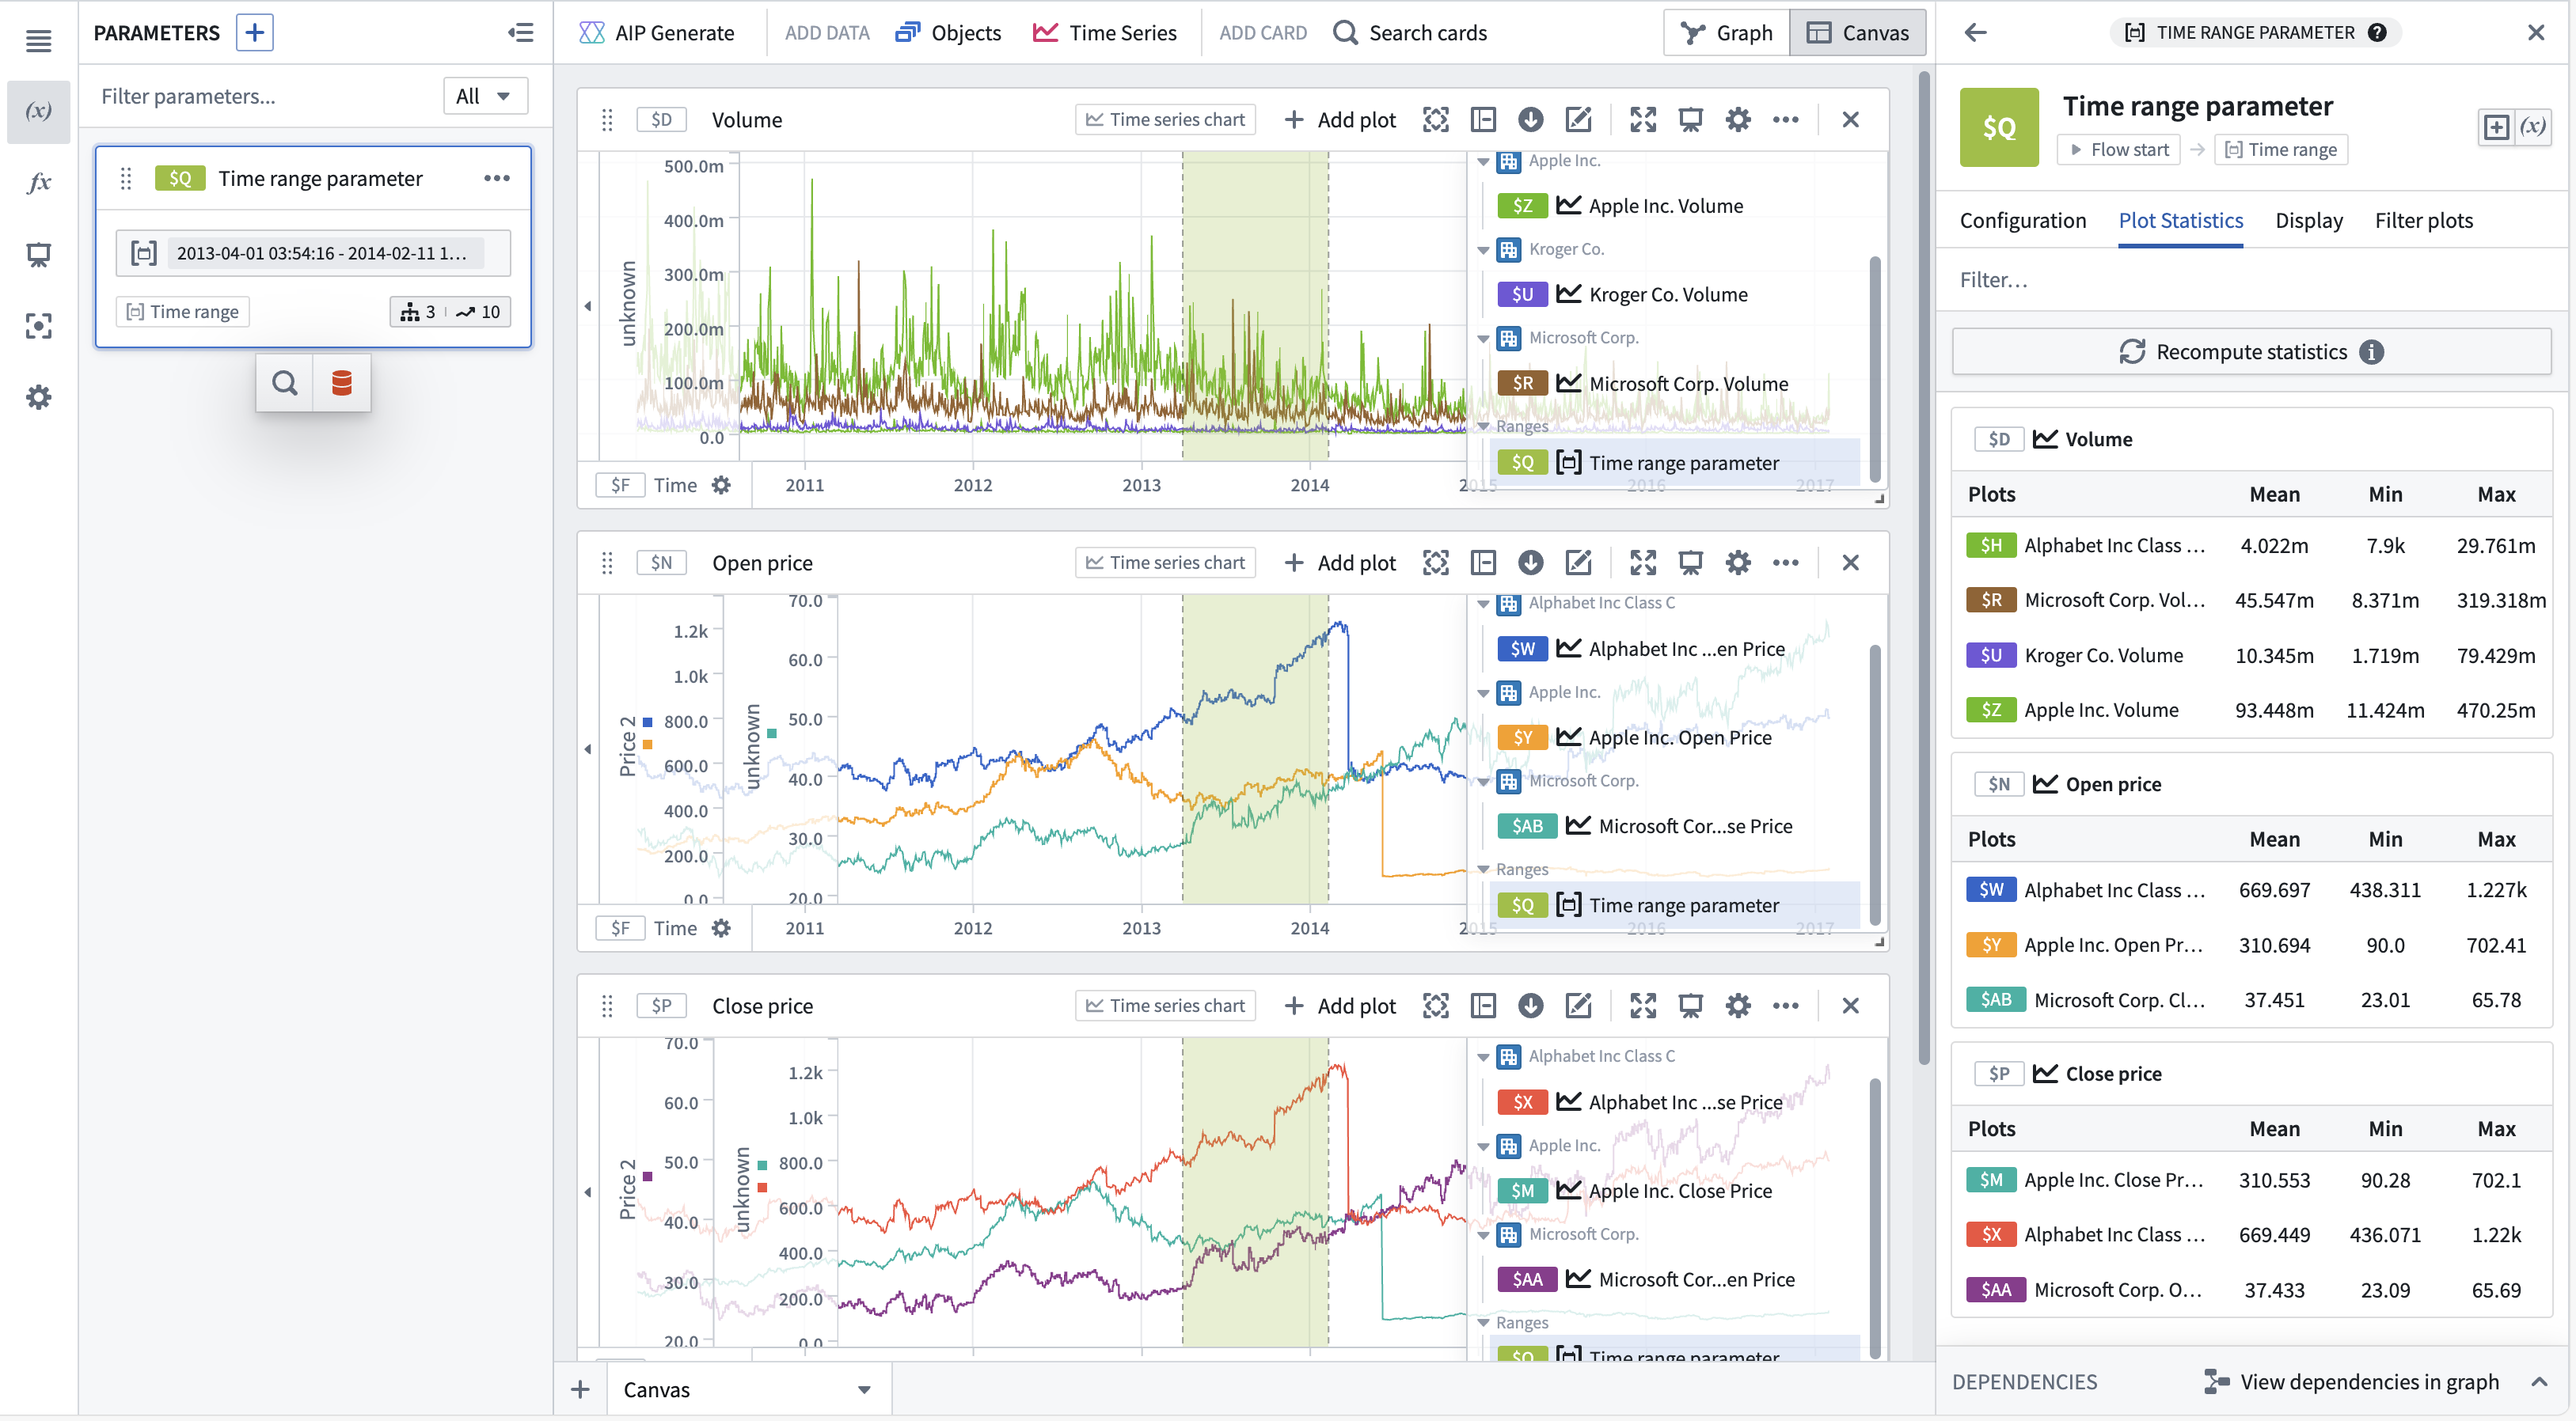Collapse Ranges group in Volume legend

[x=1483, y=426]
